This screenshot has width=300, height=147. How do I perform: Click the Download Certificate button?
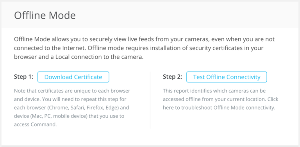[73, 77]
